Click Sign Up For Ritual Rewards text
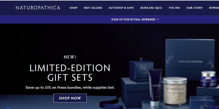Image resolution: width=219 pixels, height=109 pixels. 133,19
